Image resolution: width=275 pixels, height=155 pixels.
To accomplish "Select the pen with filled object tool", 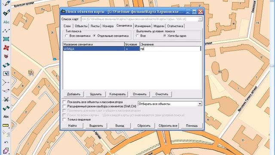I will [6, 13].
